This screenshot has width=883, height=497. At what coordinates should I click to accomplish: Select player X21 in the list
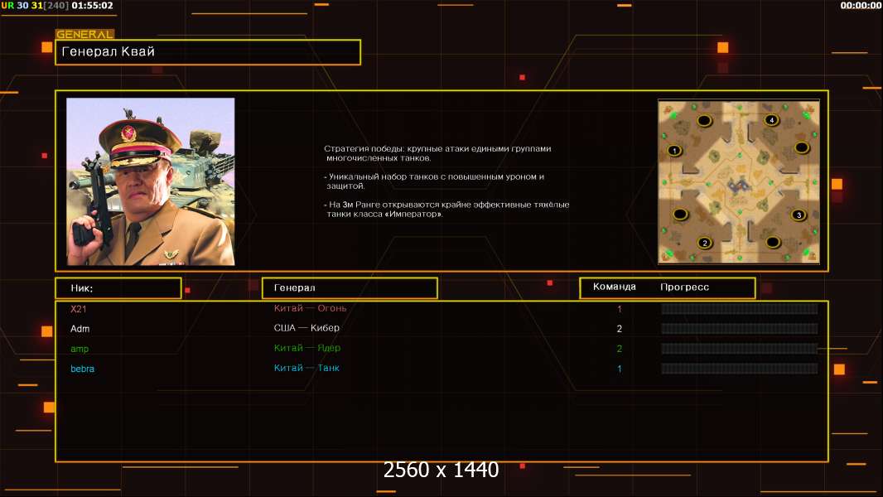click(78, 309)
